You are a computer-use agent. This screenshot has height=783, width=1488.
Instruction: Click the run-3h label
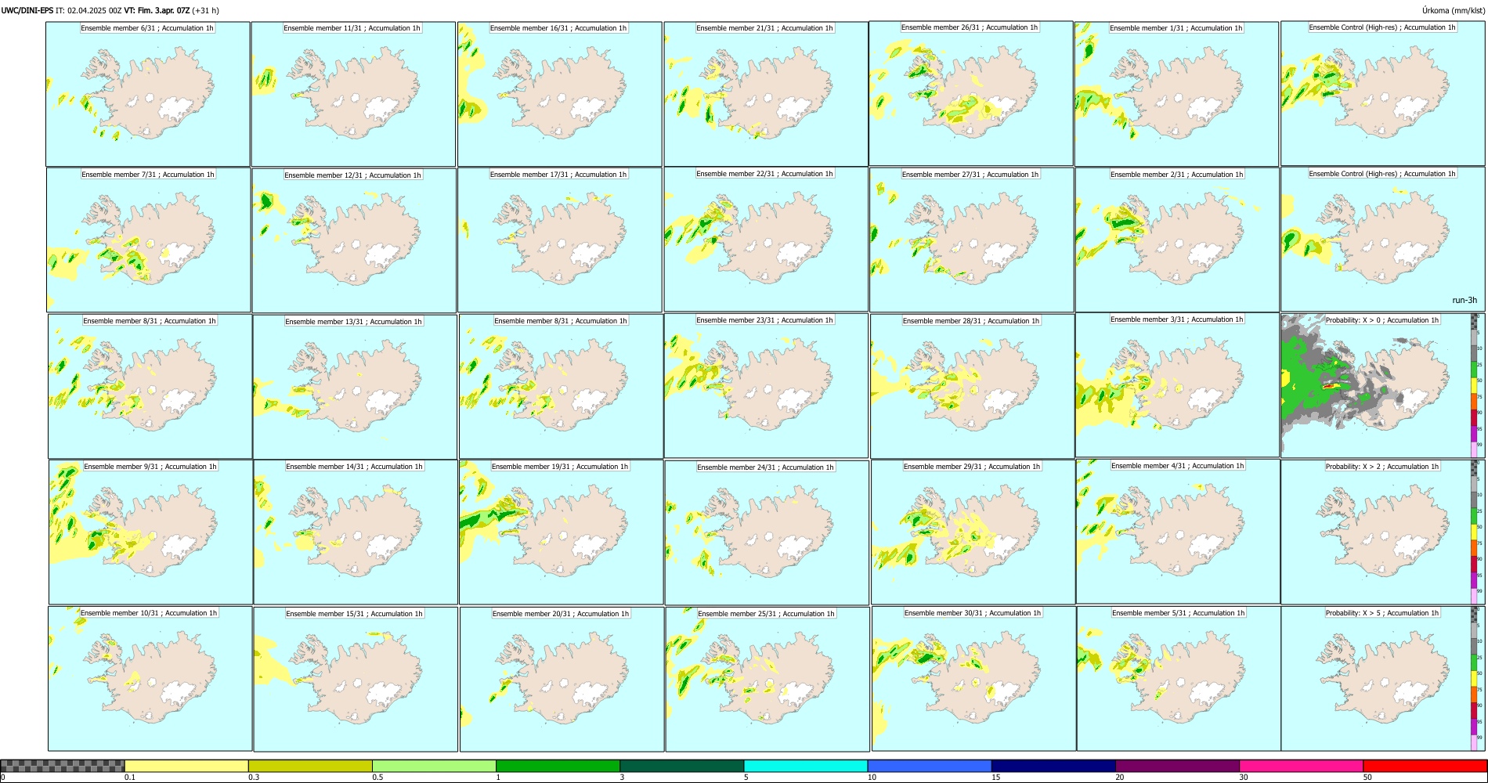[1464, 301]
